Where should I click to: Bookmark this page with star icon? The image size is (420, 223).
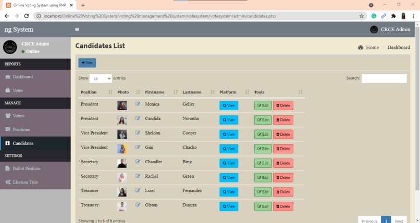[361, 16]
